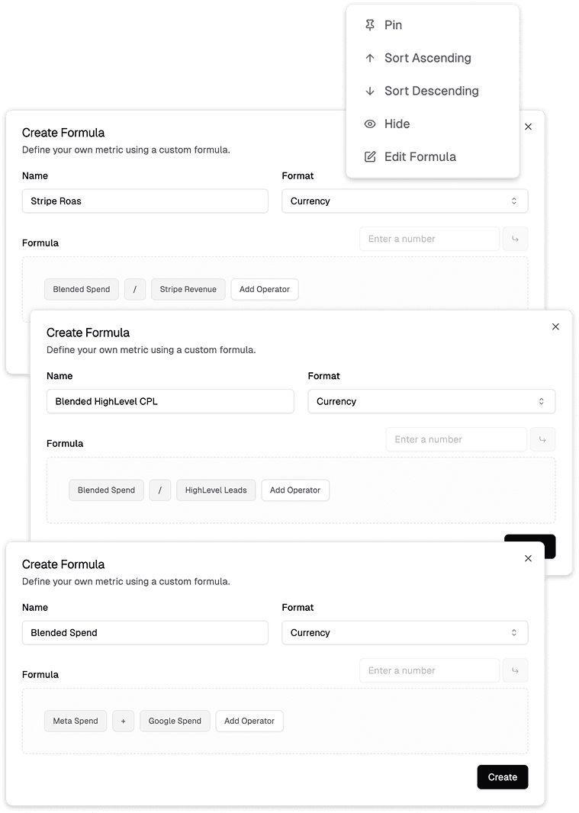Click enter arrow in Blended Spend dialog

516,670
